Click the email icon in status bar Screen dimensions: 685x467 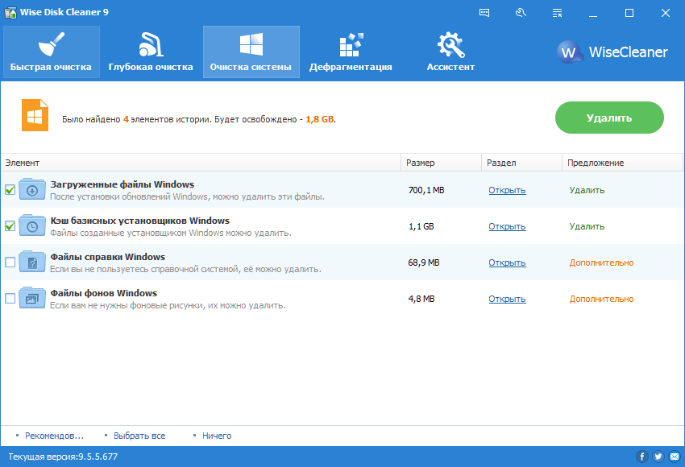tap(675, 457)
